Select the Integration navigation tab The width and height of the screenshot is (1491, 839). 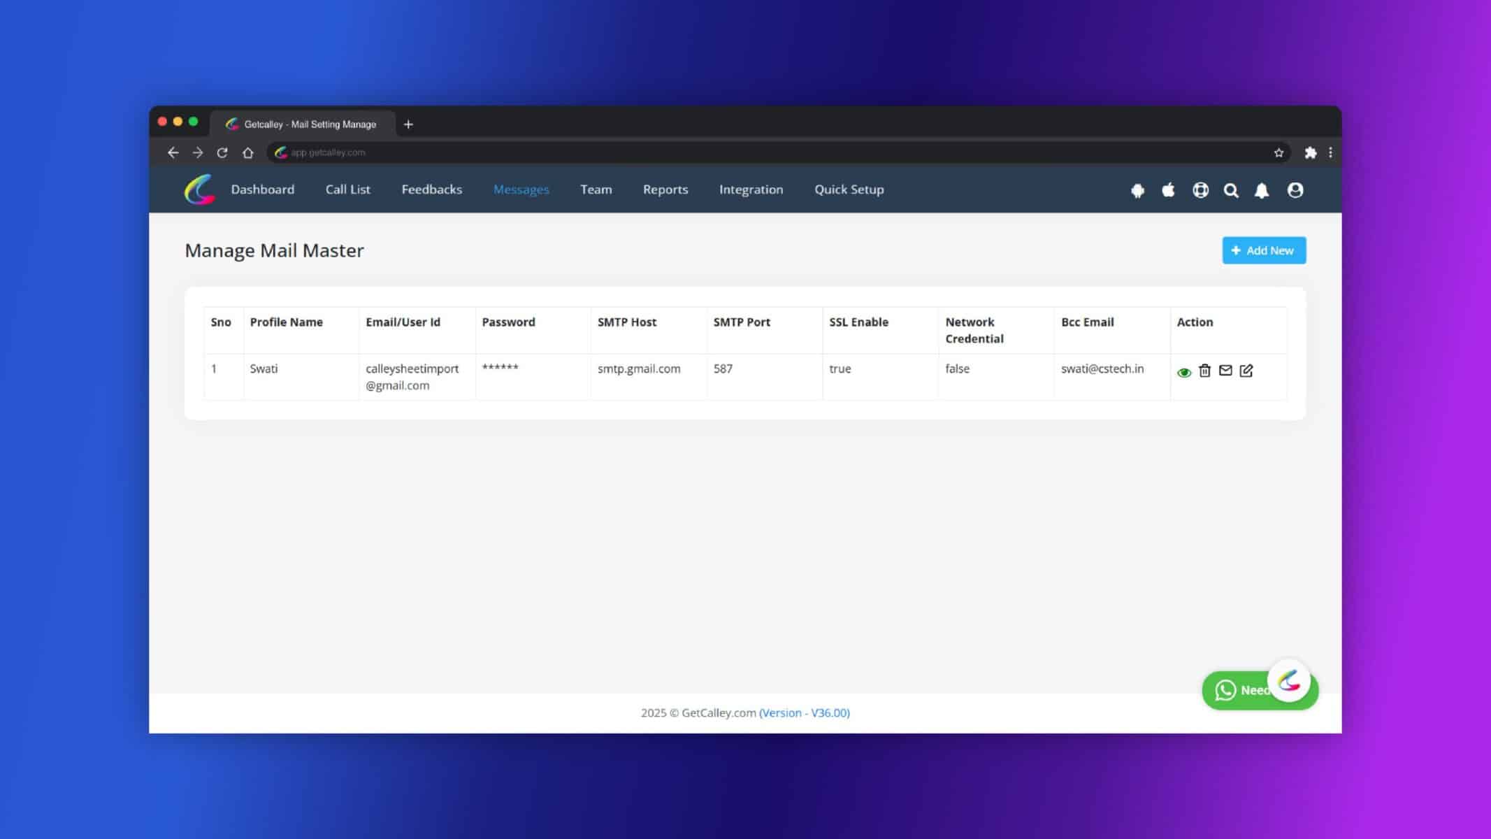click(x=751, y=189)
